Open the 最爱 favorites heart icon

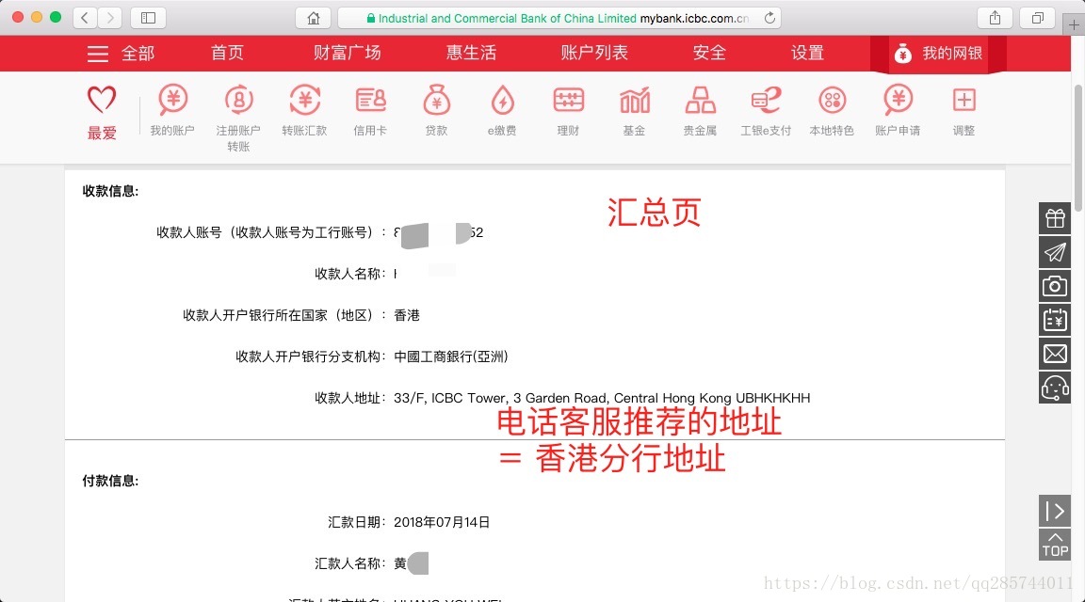[x=102, y=101]
